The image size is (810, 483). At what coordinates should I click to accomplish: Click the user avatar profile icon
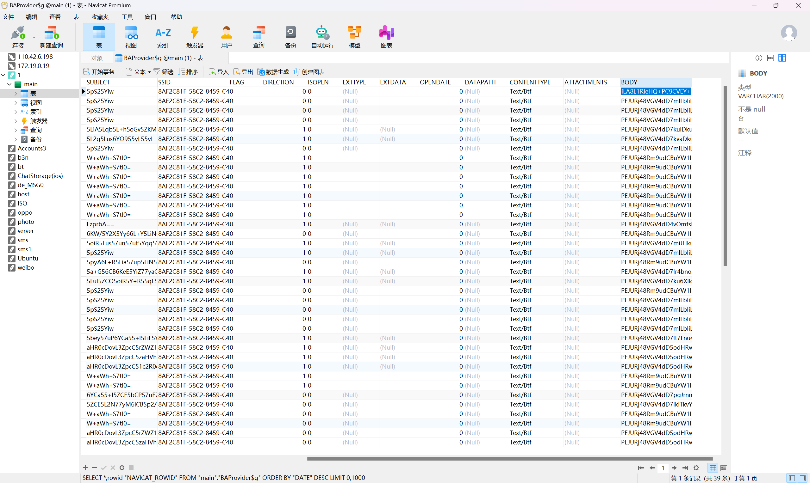(x=789, y=33)
